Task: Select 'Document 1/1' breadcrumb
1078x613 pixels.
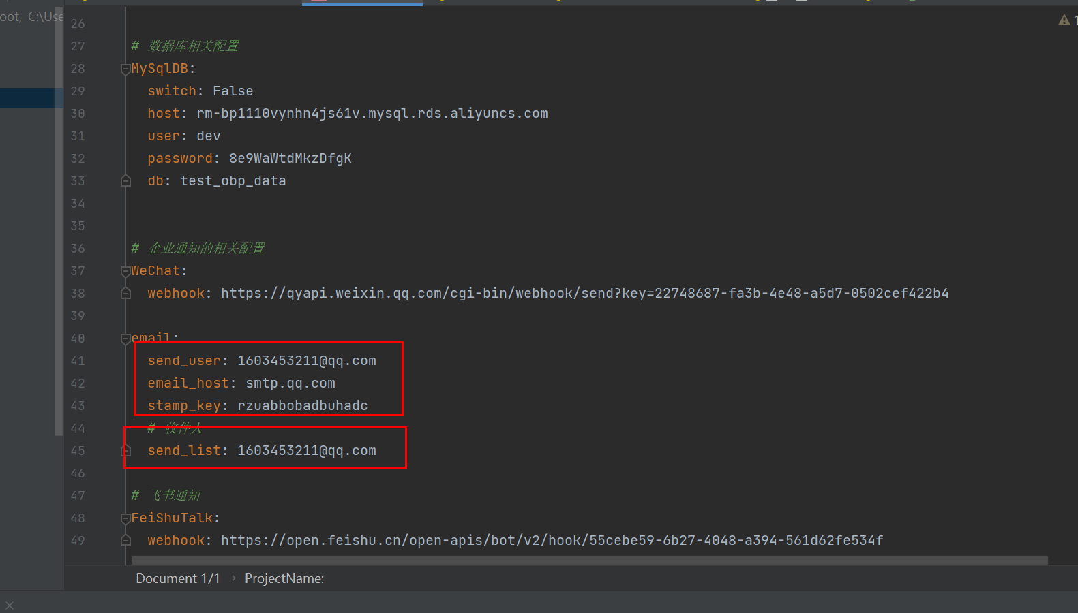Action: point(178,578)
